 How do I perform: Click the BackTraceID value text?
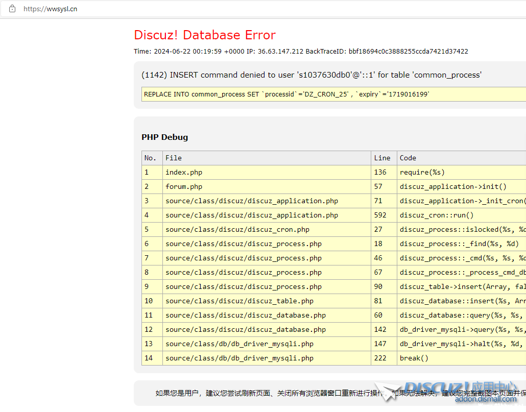[x=408, y=52]
